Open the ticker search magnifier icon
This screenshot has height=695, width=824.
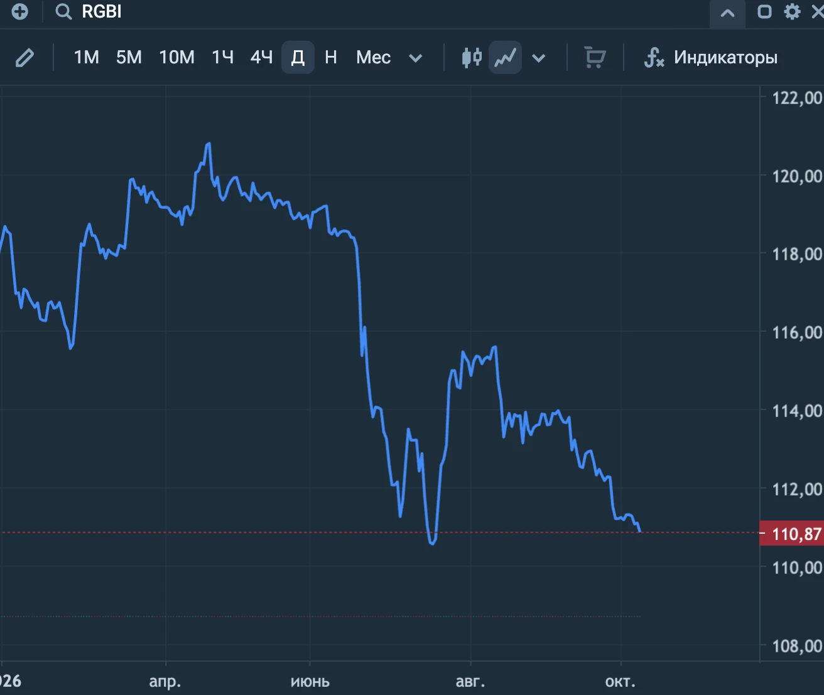tap(63, 12)
